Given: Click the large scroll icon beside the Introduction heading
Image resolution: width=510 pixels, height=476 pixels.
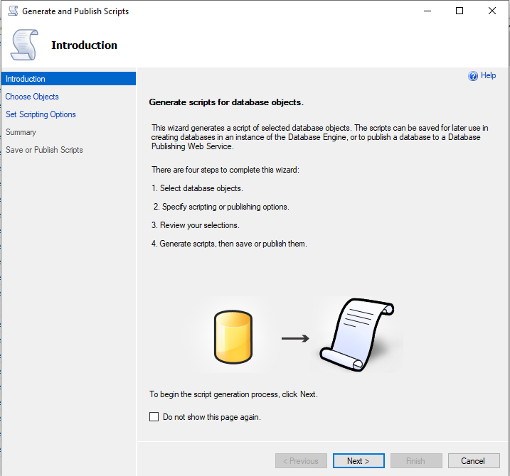Looking at the screenshot, I should (x=24, y=45).
